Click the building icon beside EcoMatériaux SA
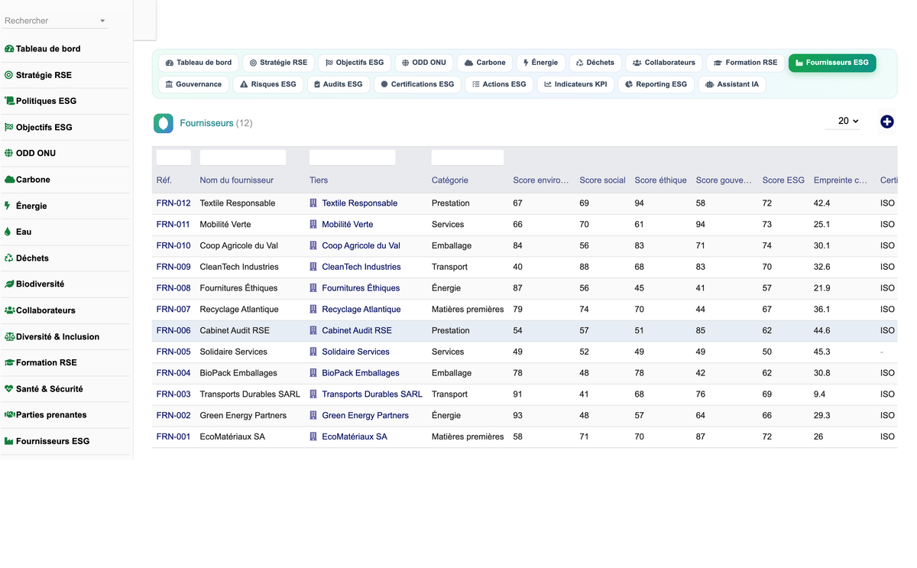This screenshot has width=917, height=568. [x=313, y=437]
